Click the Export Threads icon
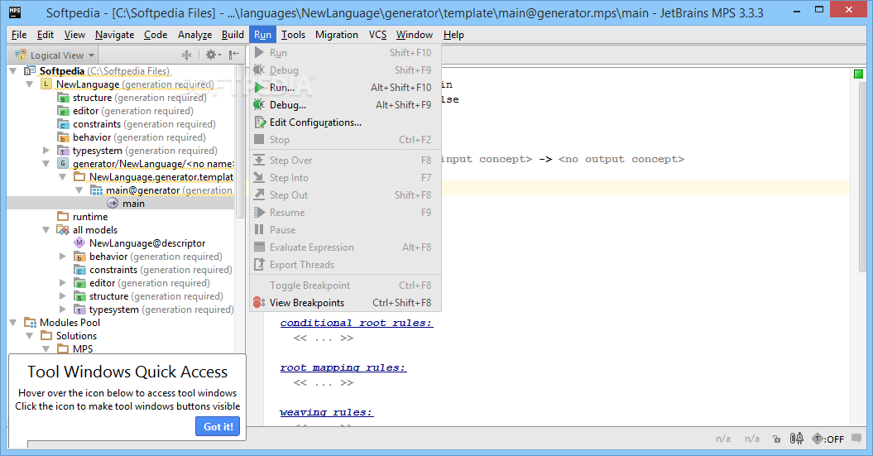Viewport: 873px width, 456px height. (259, 264)
